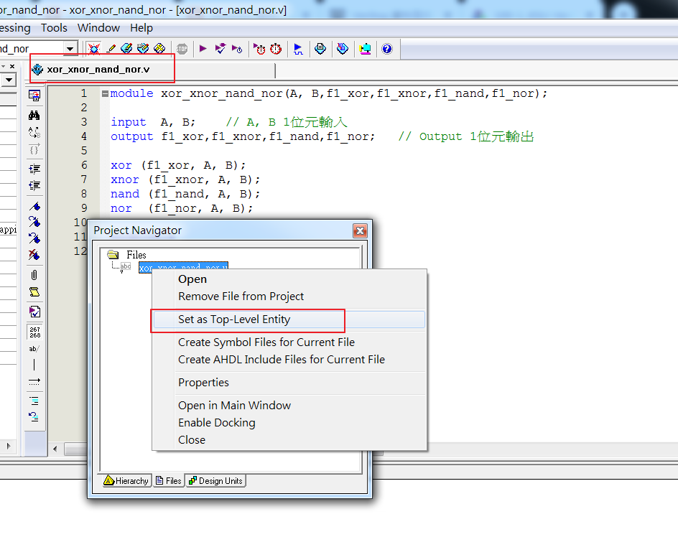Open the revision name dropdown
The height and width of the screenshot is (560, 678).
(x=70, y=48)
